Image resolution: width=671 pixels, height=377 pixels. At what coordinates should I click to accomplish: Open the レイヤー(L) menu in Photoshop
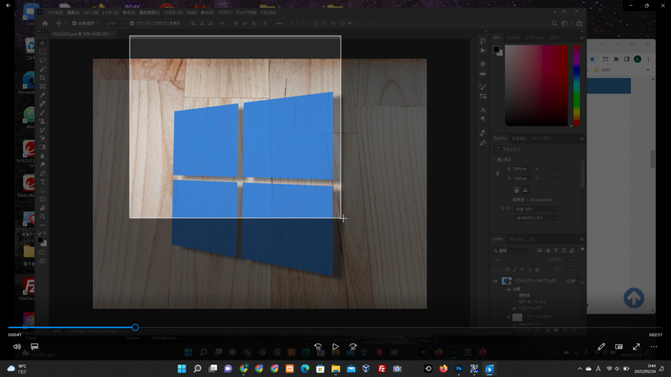(110, 12)
